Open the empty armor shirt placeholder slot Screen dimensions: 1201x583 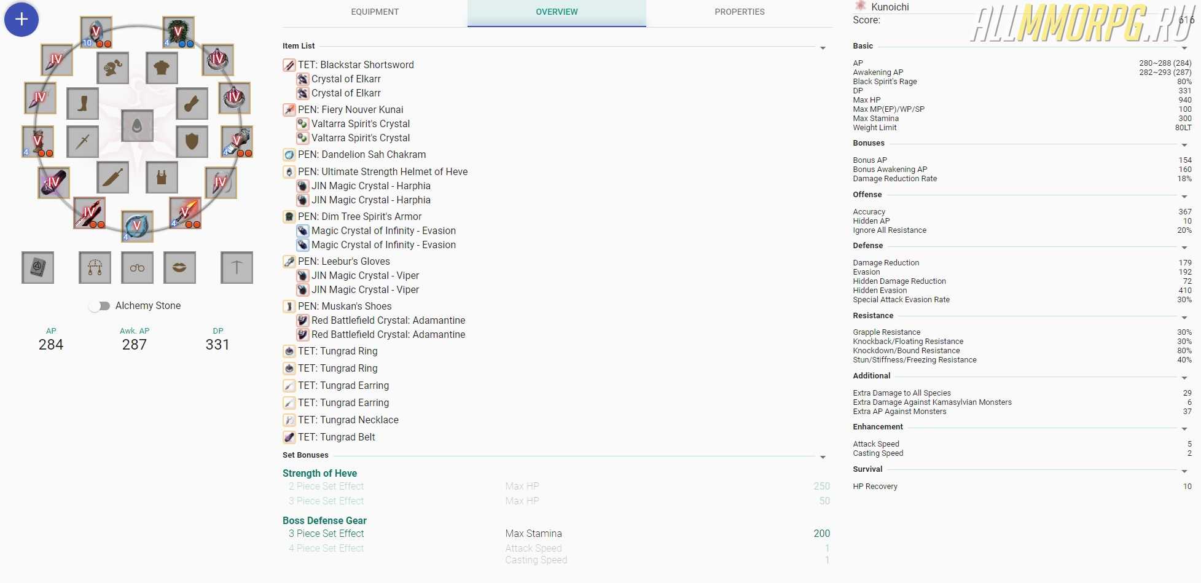(162, 68)
